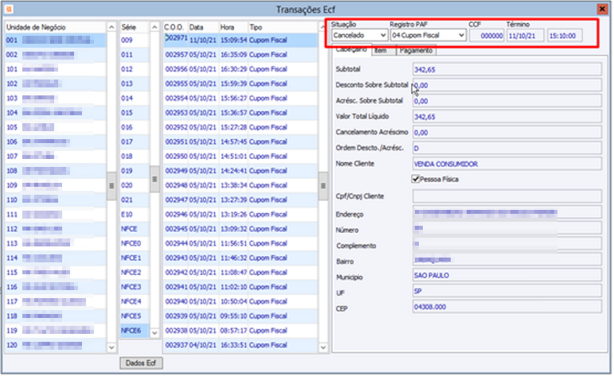
Task: Select business unit 116
Action: (55, 287)
